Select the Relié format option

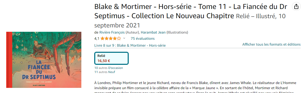111,58
